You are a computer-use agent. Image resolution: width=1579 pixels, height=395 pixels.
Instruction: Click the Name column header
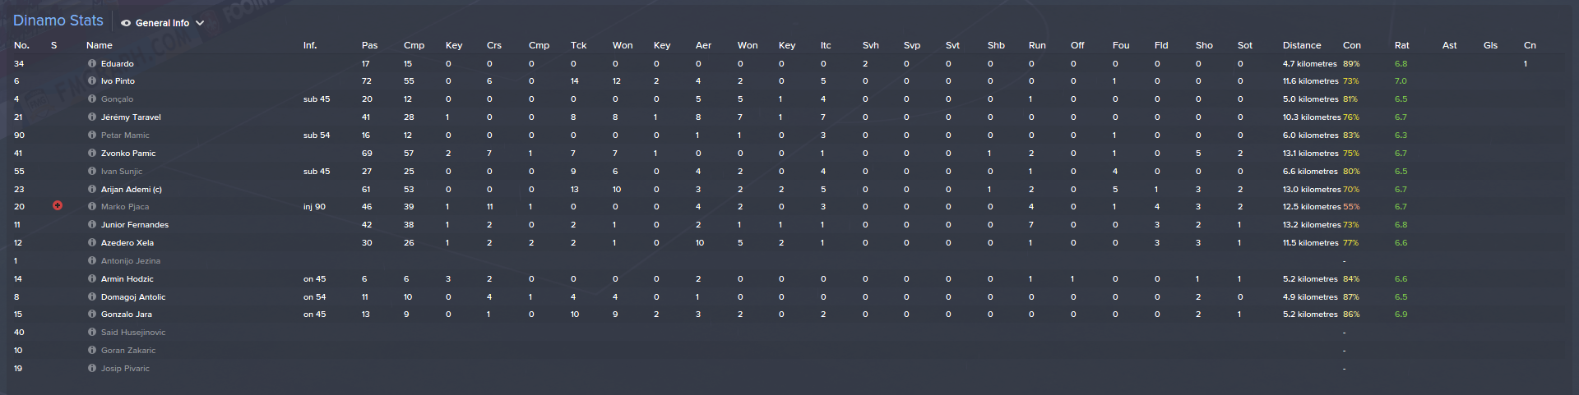pyautogui.click(x=100, y=45)
